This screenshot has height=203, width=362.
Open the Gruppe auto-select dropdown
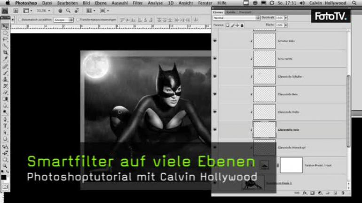(x=63, y=20)
